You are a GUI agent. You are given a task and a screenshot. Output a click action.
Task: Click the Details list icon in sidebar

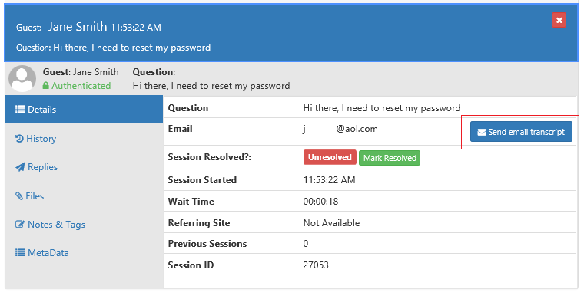(x=20, y=109)
